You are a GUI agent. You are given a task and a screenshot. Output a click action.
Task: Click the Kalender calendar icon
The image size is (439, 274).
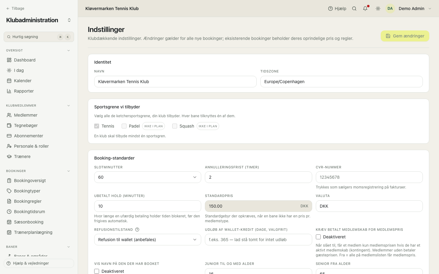point(9,81)
